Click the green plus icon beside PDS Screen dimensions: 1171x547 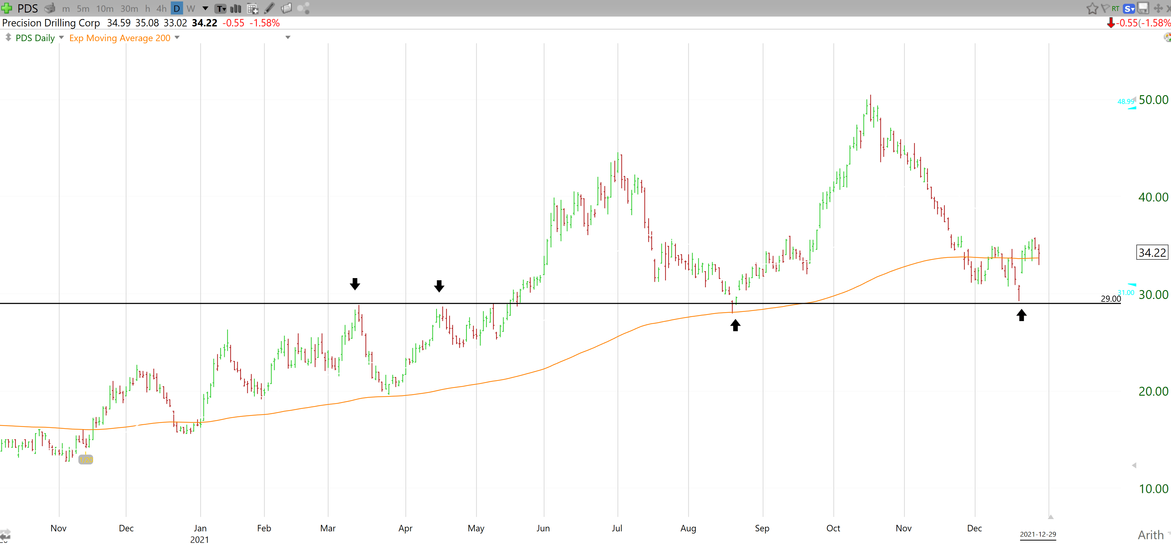(7, 8)
